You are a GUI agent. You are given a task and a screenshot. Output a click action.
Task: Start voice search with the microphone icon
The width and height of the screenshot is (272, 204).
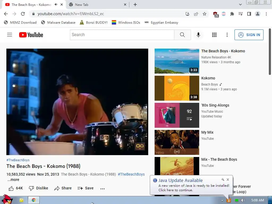pos(198,35)
